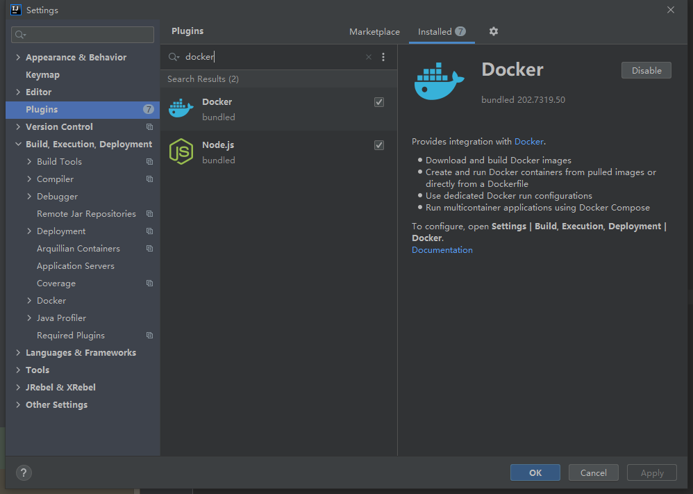This screenshot has width=693, height=494.
Task: Uncheck the Node.js plugin checkbox
Action: coord(378,145)
